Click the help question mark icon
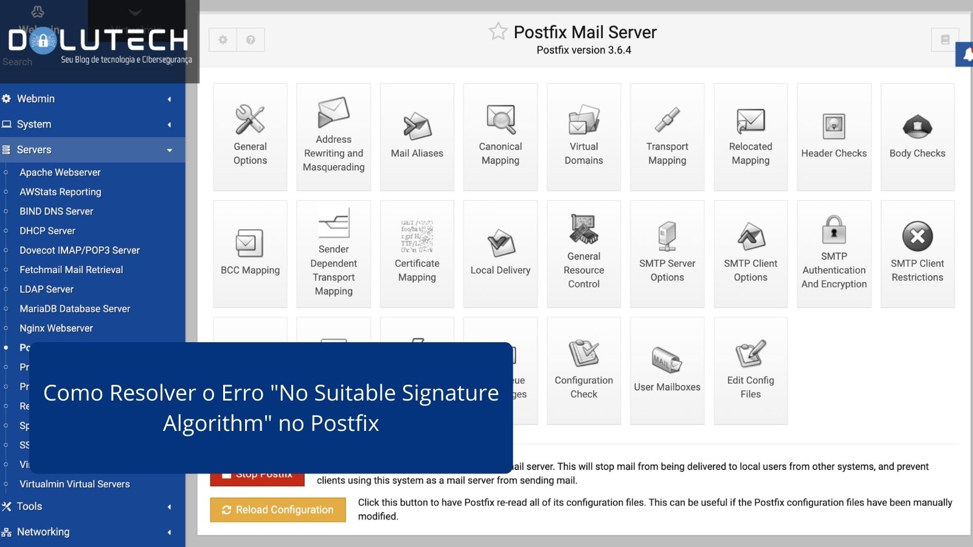 pyautogui.click(x=249, y=40)
